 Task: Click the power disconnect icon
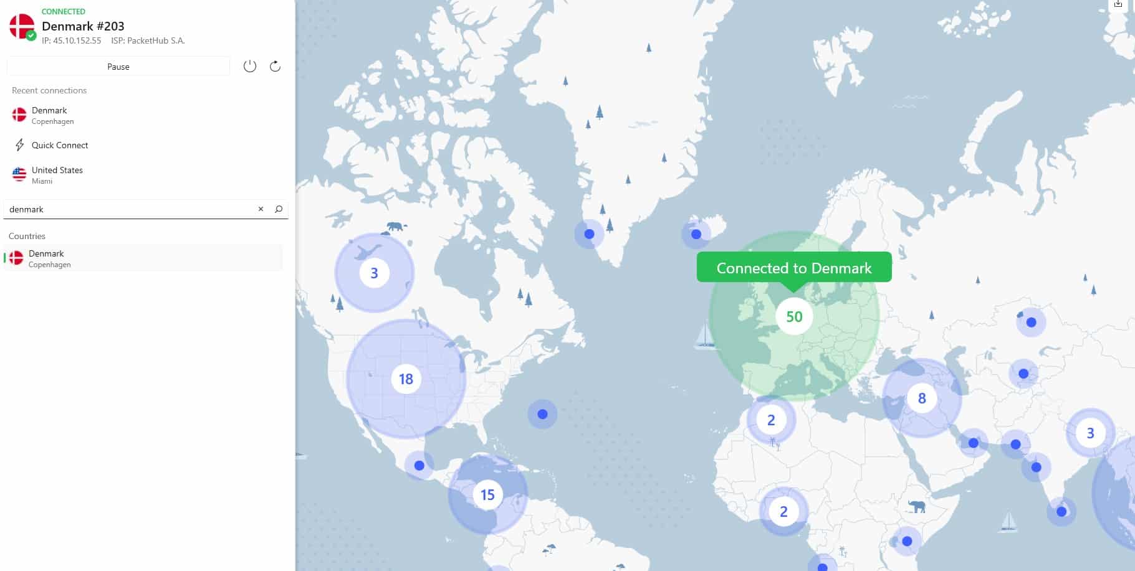[250, 66]
